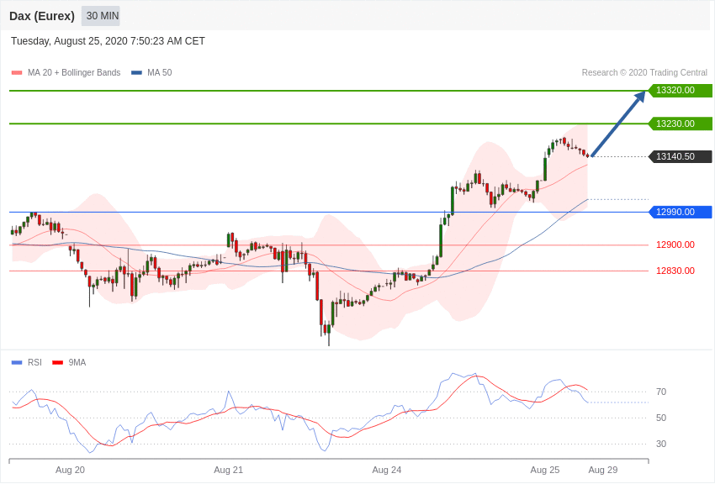
Task: Click the Dax (Eurex) chart title
Action: [x=42, y=16]
